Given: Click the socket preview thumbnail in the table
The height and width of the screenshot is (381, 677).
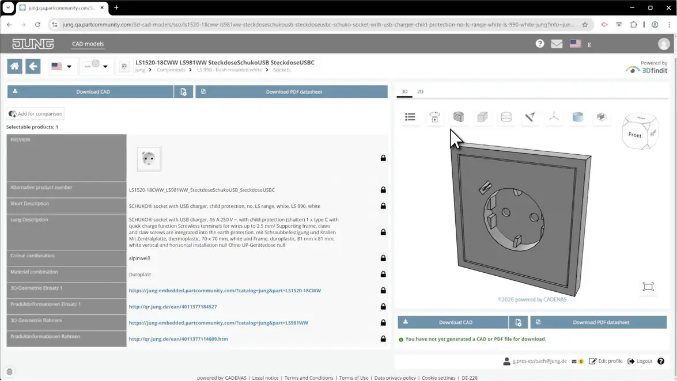Looking at the screenshot, I should tap(149, 159).
